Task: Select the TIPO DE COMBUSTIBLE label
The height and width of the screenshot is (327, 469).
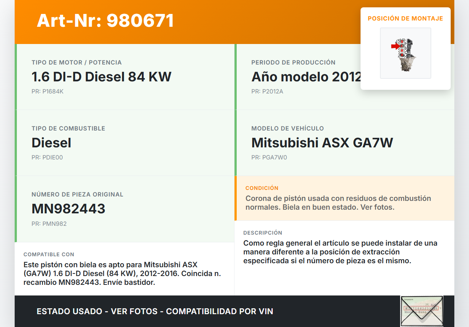Action: click(x=69, y=128)
